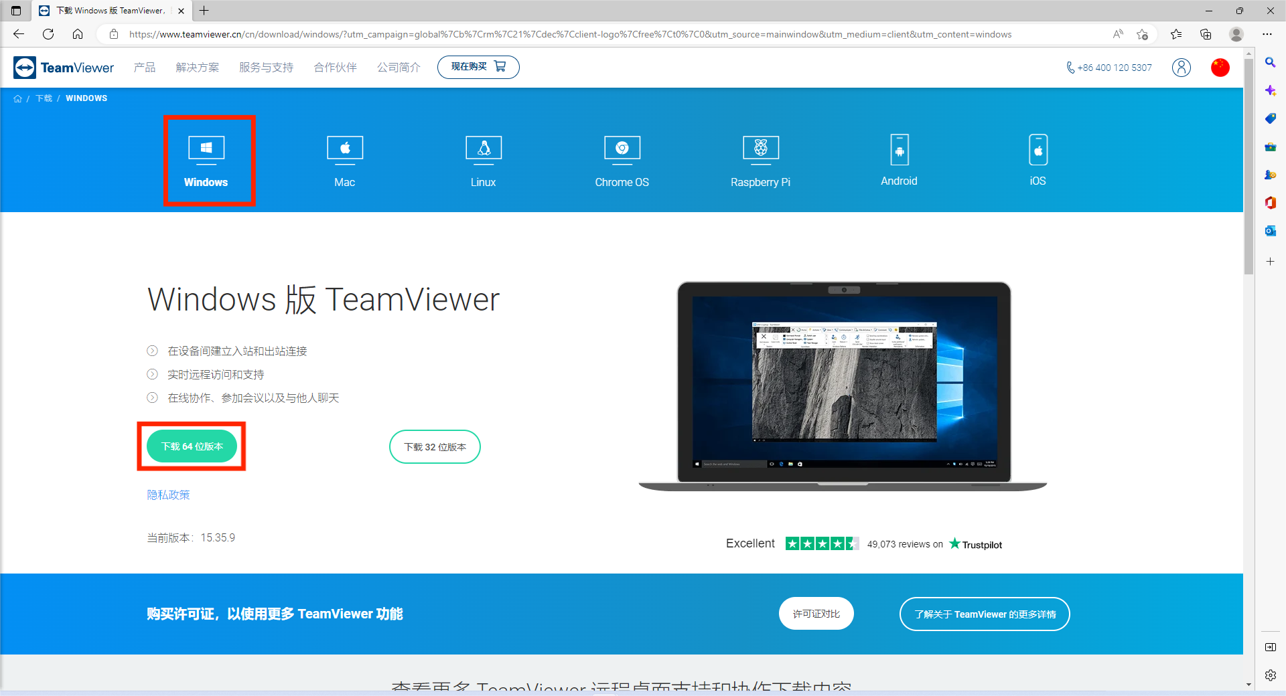Screen dimensions: 1286x696
Task: Open the 合作伙伴 menu
Action: coord(336,68)
